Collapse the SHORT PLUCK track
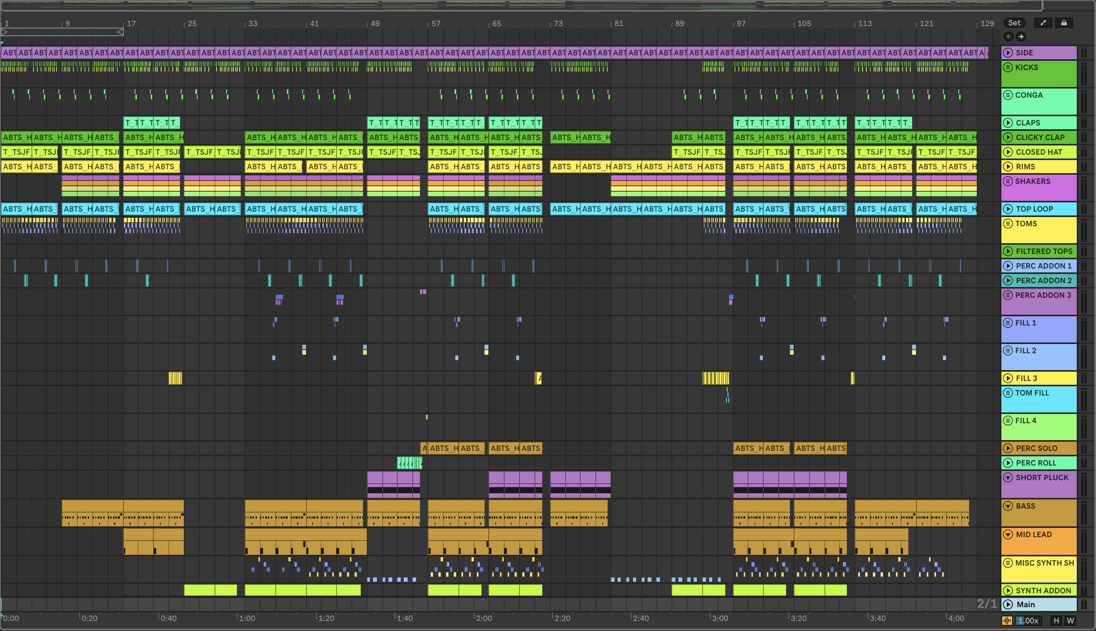The width and height of the screenshot is (1096, 631). (1008, 477)
